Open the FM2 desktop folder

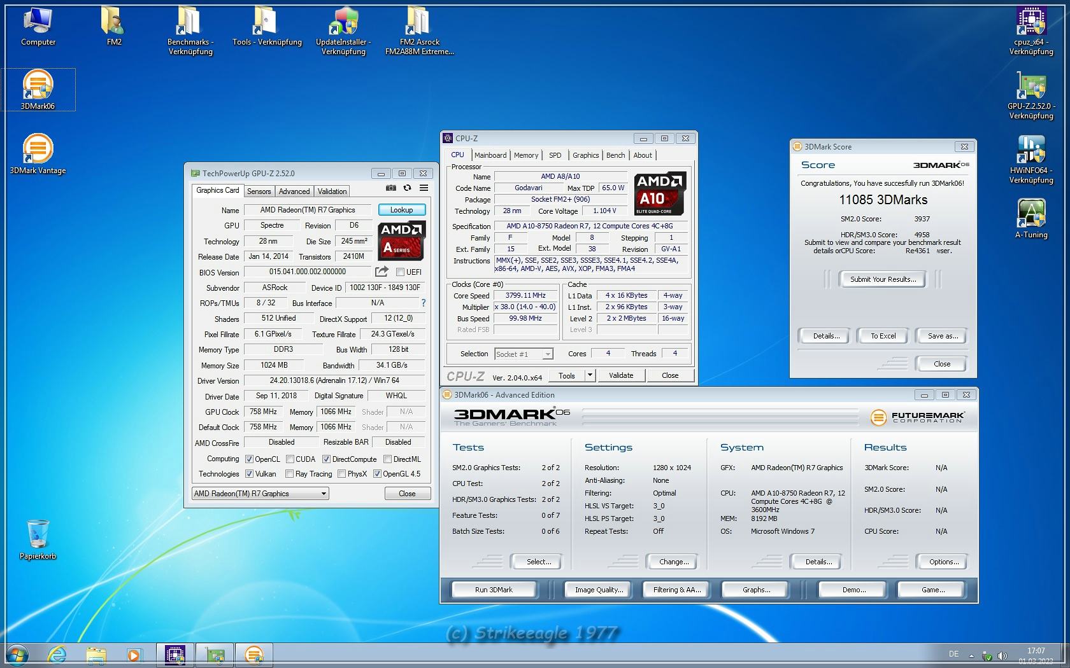[x=114, y=26]
